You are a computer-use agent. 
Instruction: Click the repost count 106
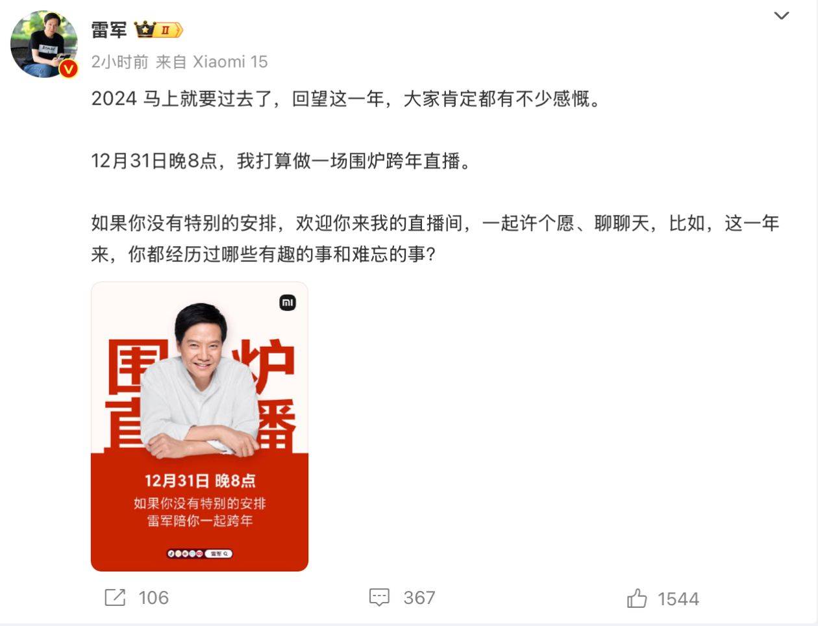point(154,598)
